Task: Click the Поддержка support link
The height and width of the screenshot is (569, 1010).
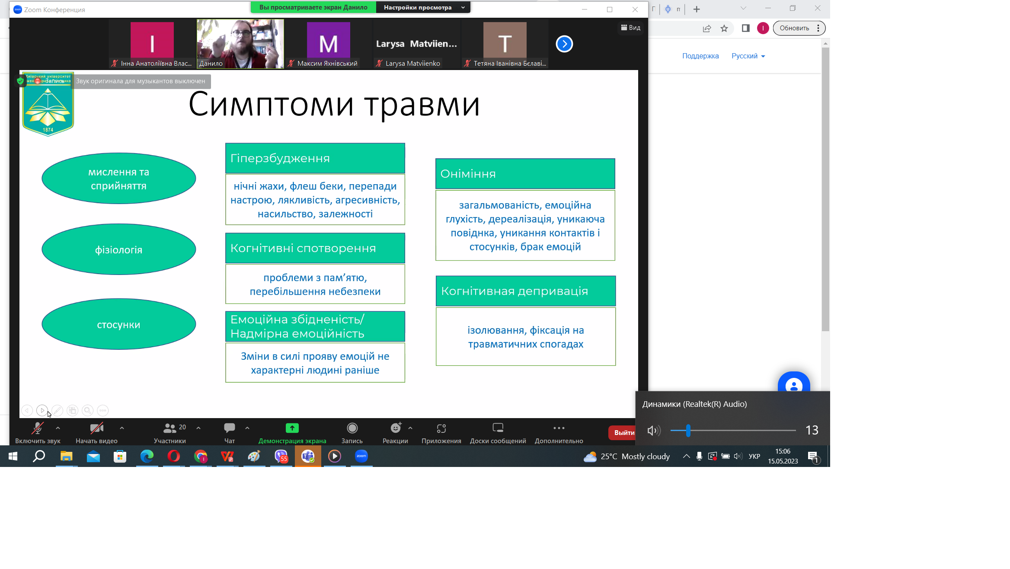Action: 700,56
